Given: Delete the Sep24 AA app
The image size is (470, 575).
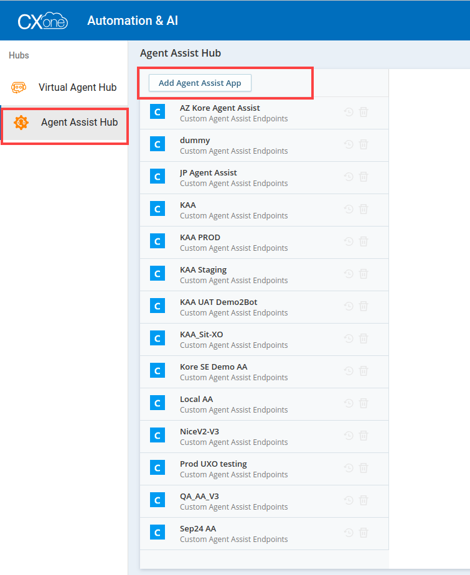Looking at the screenshot, I should pyautogui.click(x=364, y=533).
